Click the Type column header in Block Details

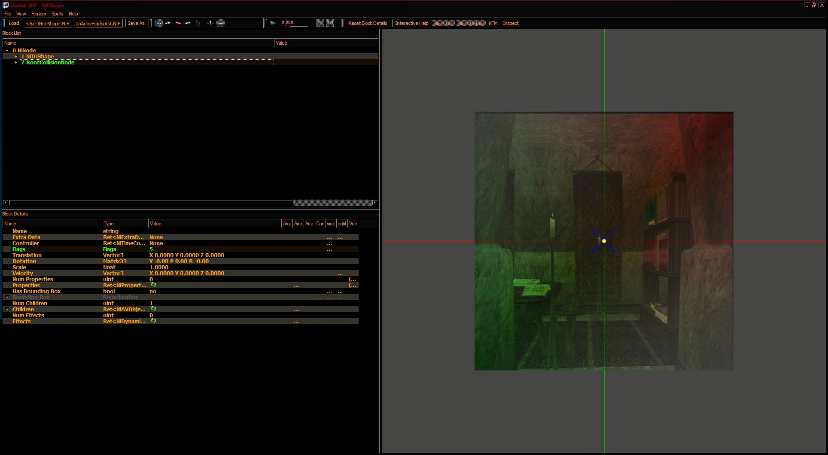125,223
